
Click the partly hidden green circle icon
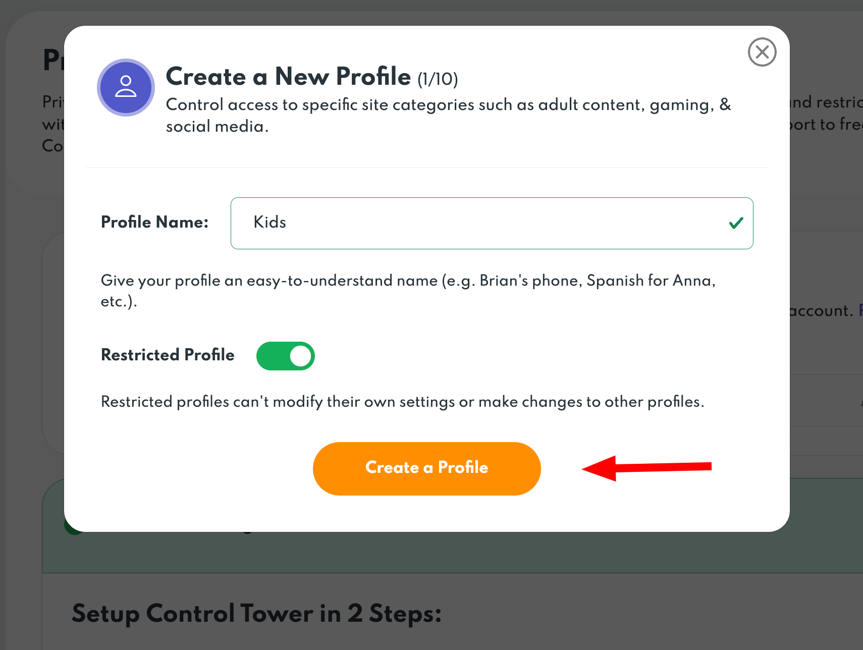(74, 527)
